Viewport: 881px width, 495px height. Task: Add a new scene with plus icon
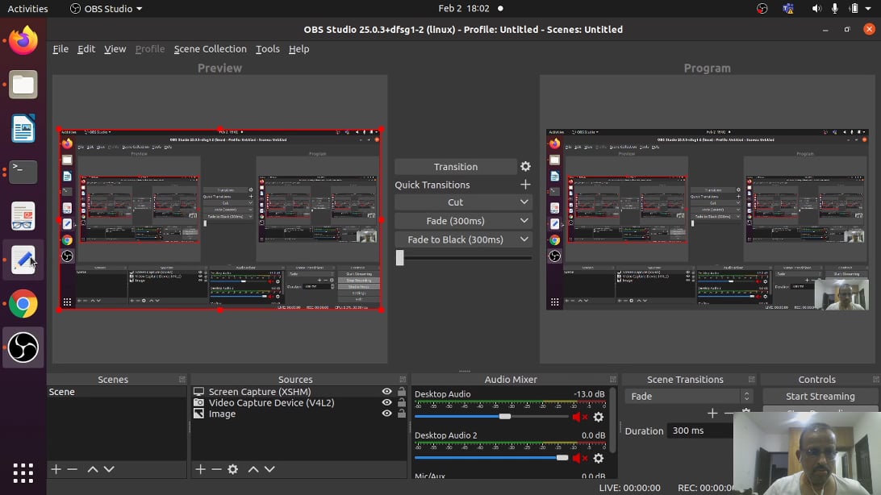tap(56, 469)
